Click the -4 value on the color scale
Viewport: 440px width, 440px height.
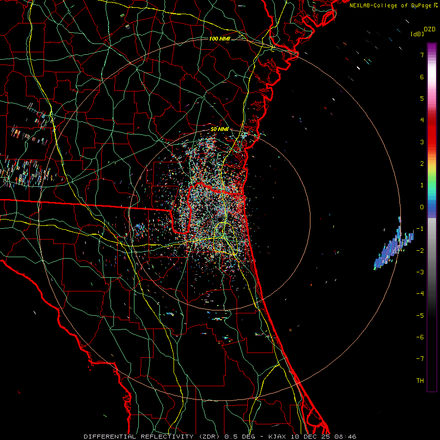[420, 294]
